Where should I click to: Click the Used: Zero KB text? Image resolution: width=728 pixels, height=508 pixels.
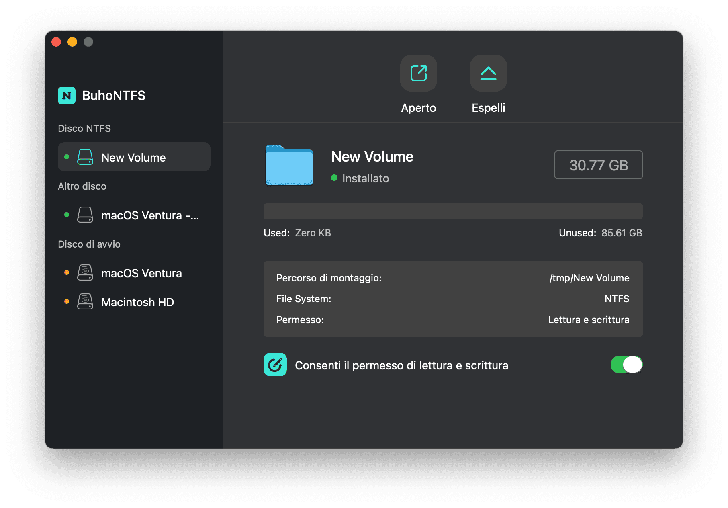click(x=297, y=233)
